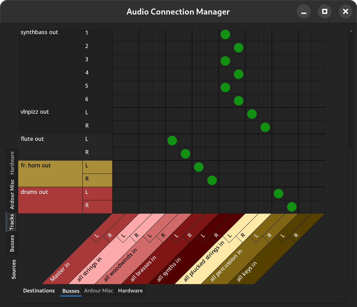The image size is (357, 307).
Task: Switch sources to the Busses tab
Action: point(12,243)
